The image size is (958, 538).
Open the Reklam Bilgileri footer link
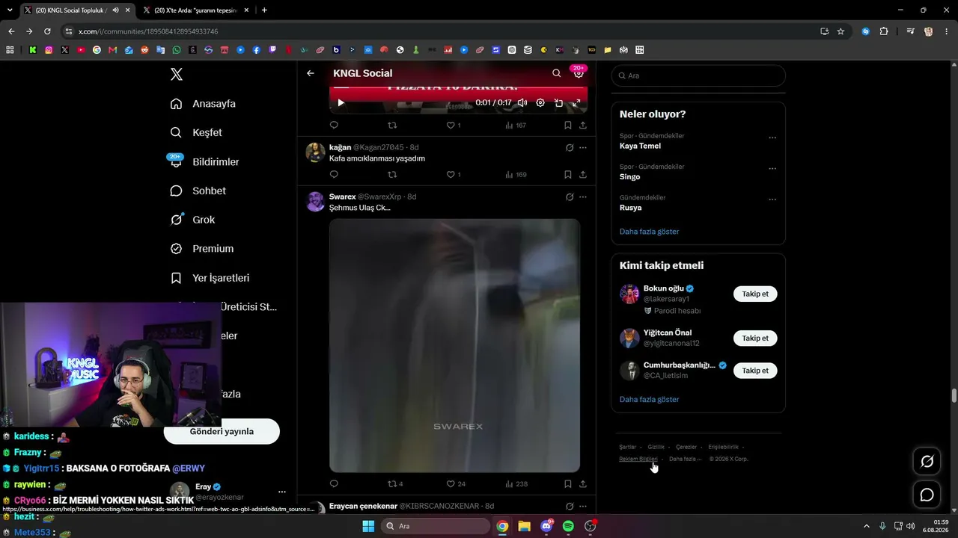(x=638, y=459)
